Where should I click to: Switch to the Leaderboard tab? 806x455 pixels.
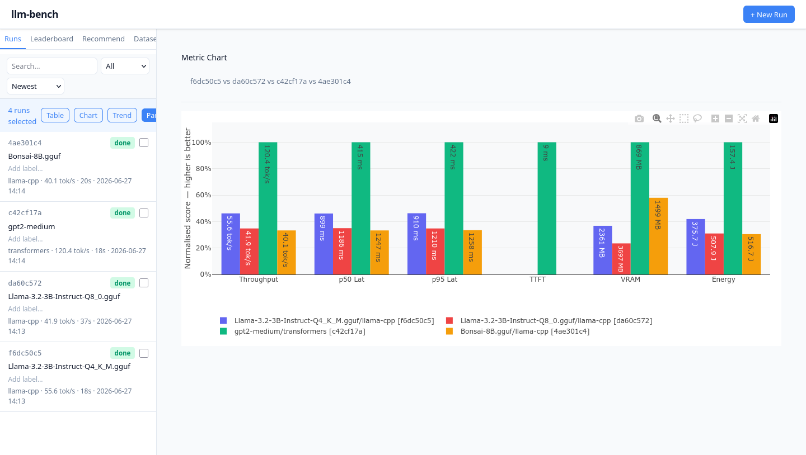pos(51,39)
